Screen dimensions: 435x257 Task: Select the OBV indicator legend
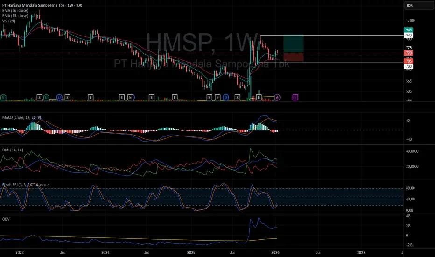[6, 219]
